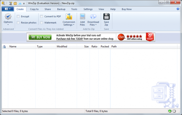
Task: Click the green status indicator light
Action: pyautogui.click(x=170, y=111)
